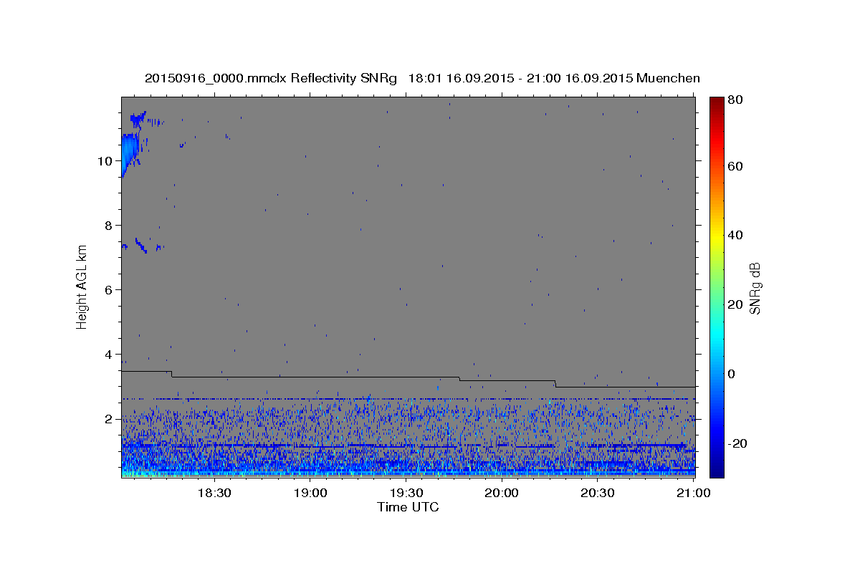The width and height of the screenshot is (860, 573).
Task: Click the height tick label 8
Action: click(x=110, y=226)
